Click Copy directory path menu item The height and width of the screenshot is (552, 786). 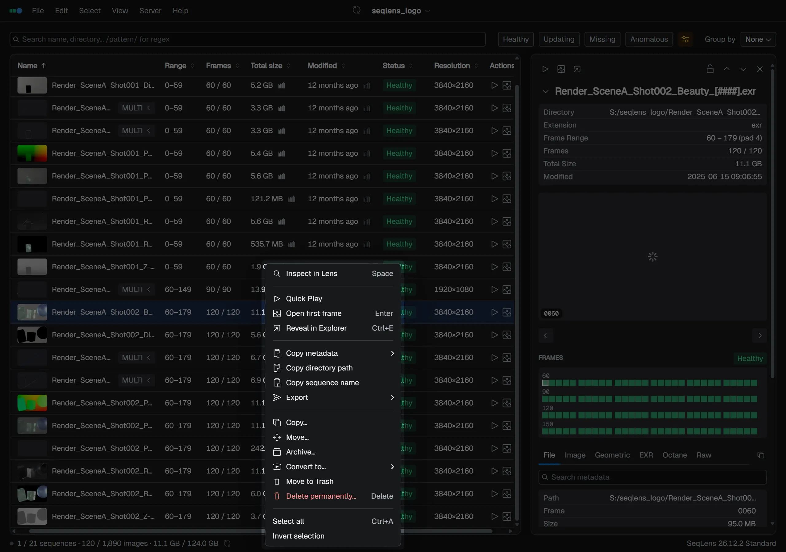point(333,368)
